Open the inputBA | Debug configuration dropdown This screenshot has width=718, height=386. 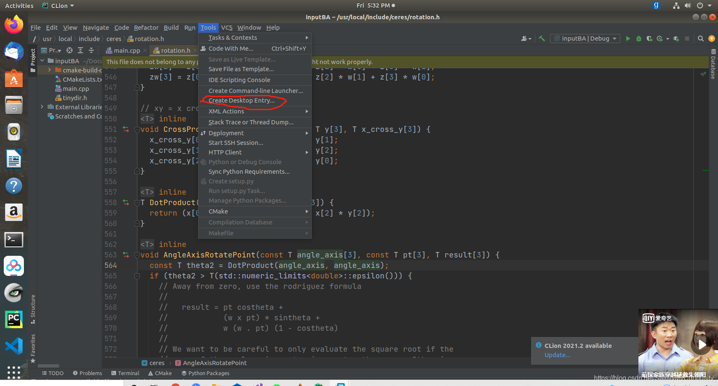click(585, 39)
